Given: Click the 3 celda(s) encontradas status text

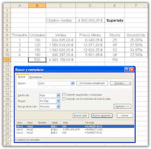Looking at the screenshot, I should click(x=27, y=140).
